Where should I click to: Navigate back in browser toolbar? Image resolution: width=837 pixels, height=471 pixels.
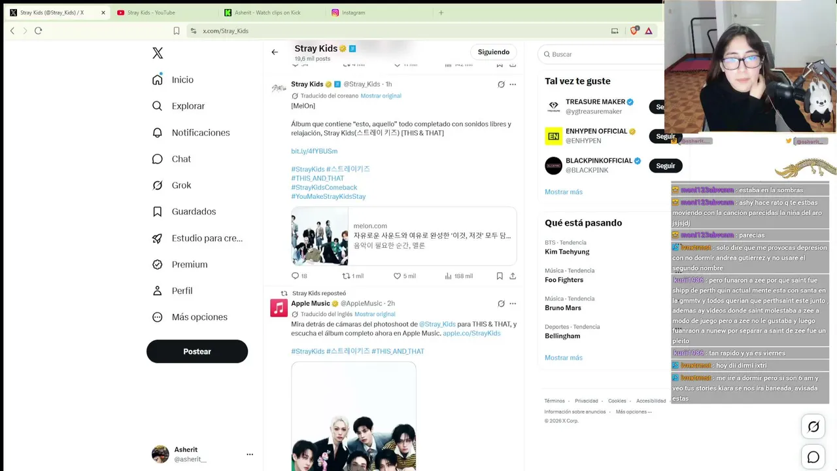12,31
